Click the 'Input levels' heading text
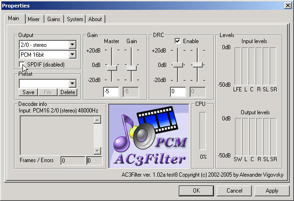Viewport: 294px width, 201px height. 254,41
